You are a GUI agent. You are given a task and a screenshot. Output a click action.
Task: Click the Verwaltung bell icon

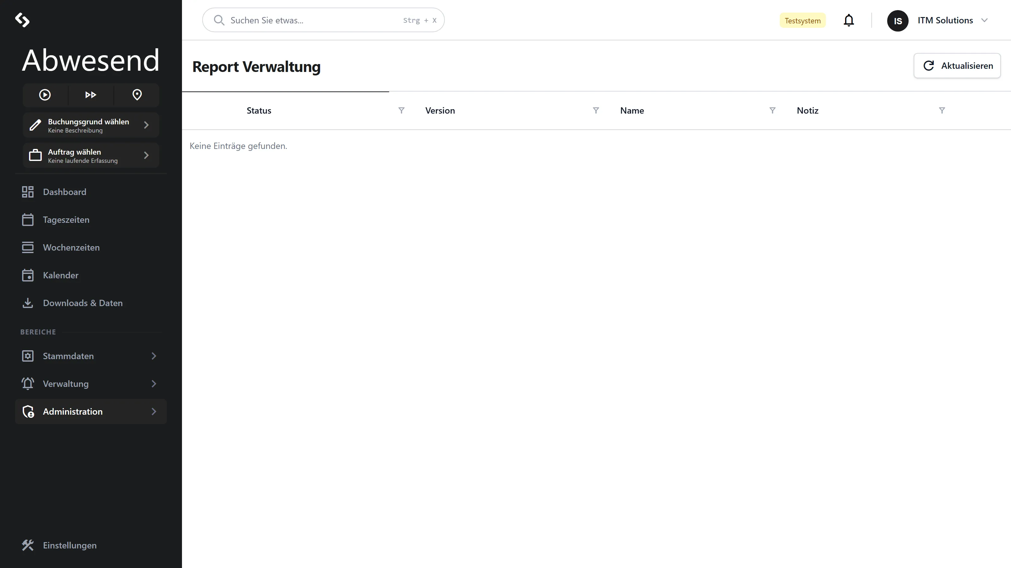tap(28, 384)
